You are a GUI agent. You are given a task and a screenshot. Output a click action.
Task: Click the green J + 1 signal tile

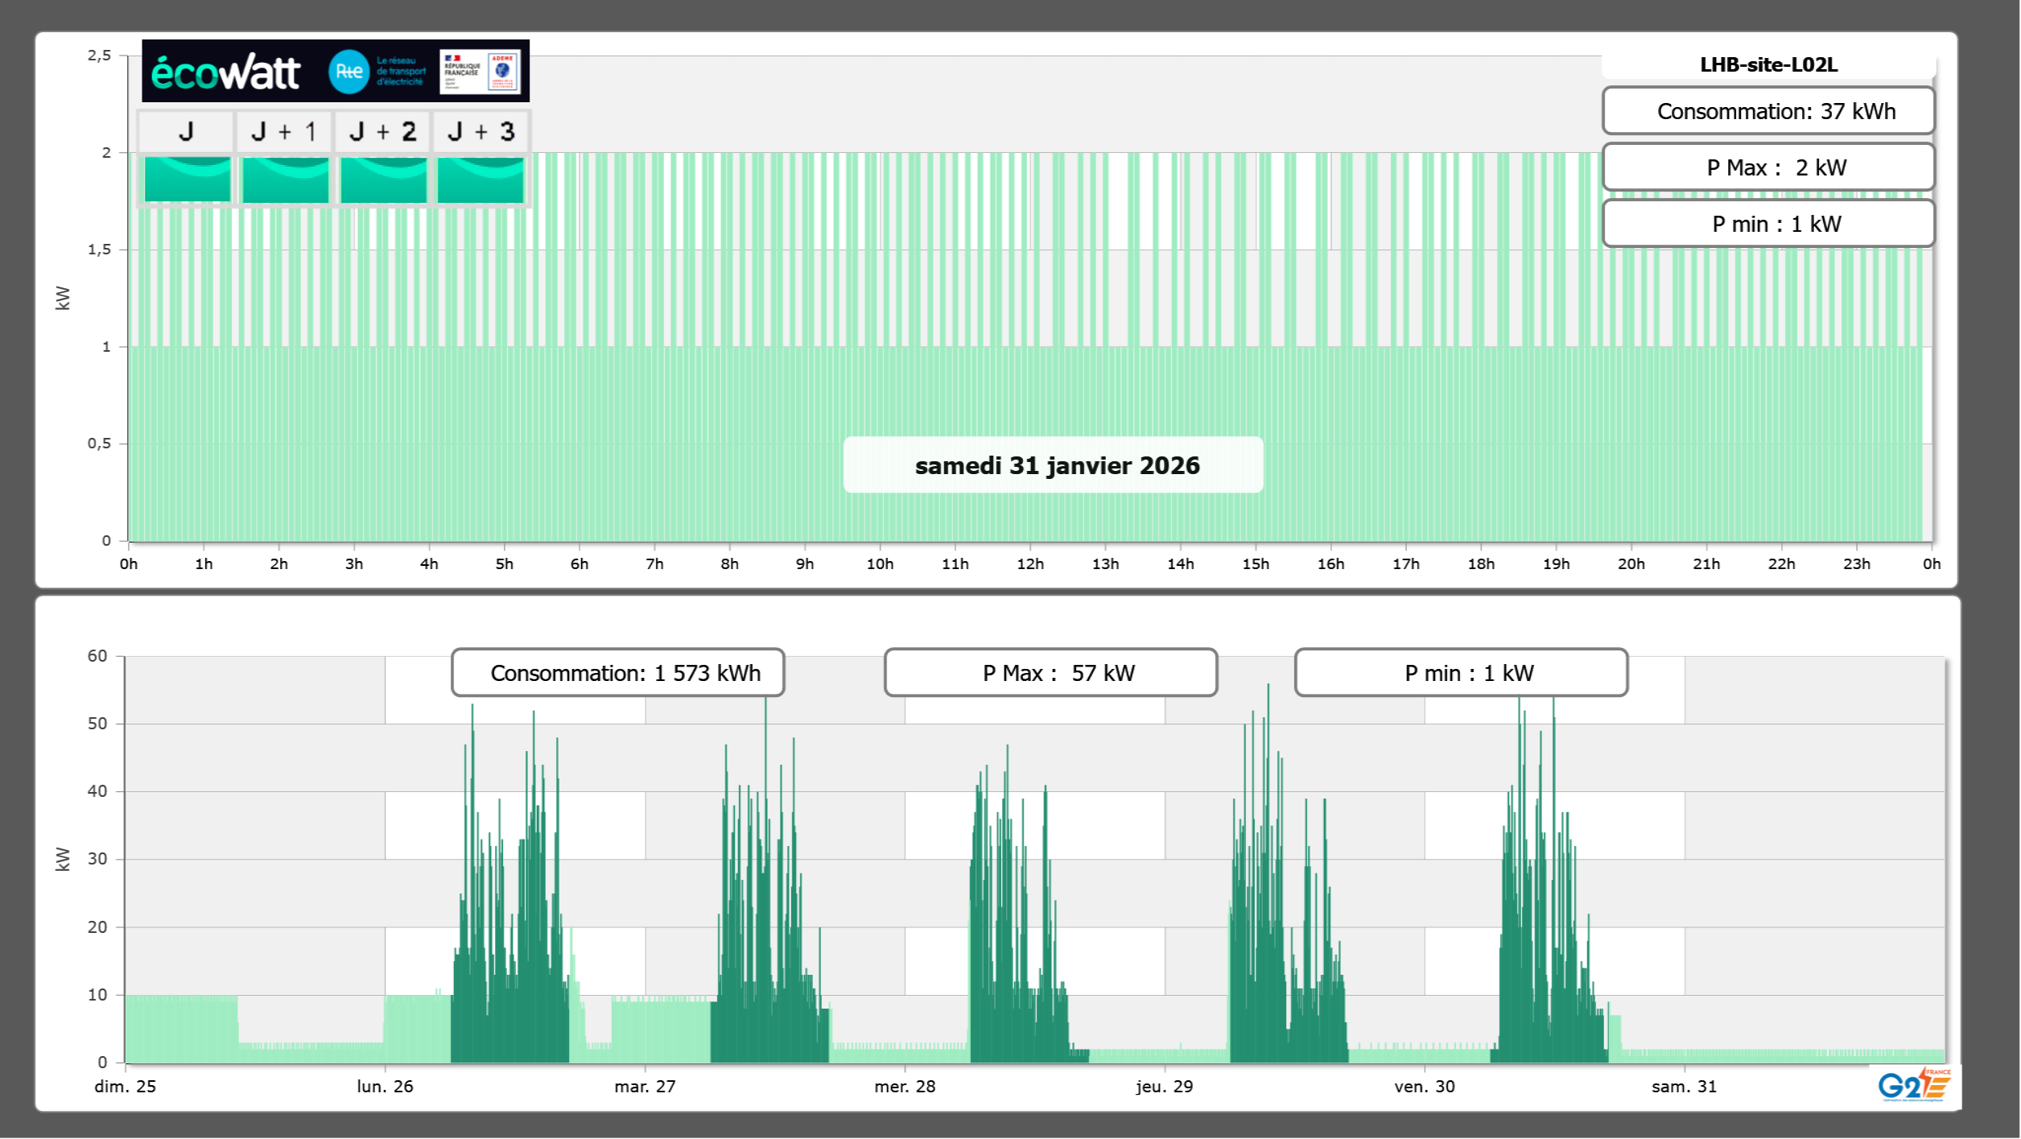(285, 180)
